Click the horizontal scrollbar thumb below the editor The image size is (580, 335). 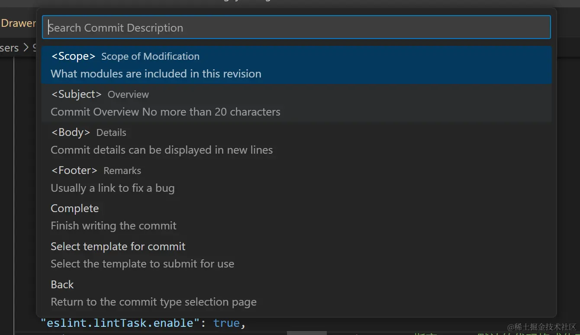point(306,333)
